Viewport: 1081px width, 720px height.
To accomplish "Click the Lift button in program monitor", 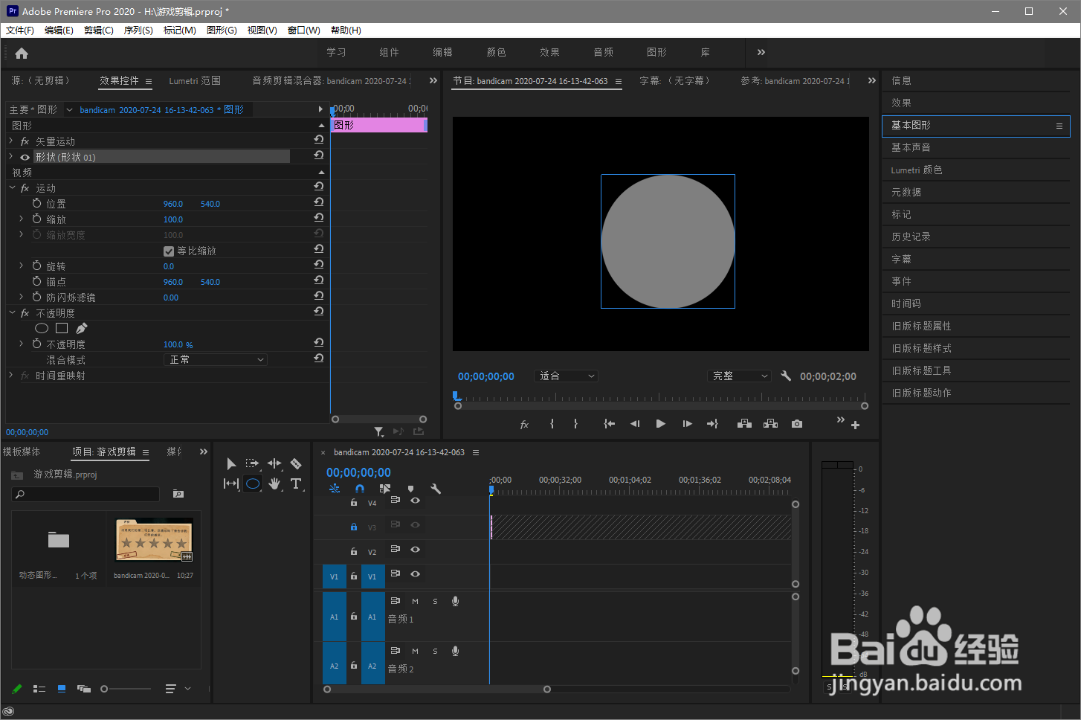I will [744, 424].
